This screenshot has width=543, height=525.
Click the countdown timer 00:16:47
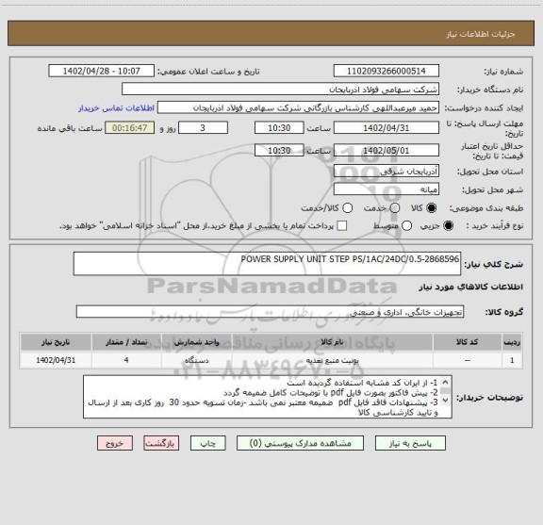point(130,128)
